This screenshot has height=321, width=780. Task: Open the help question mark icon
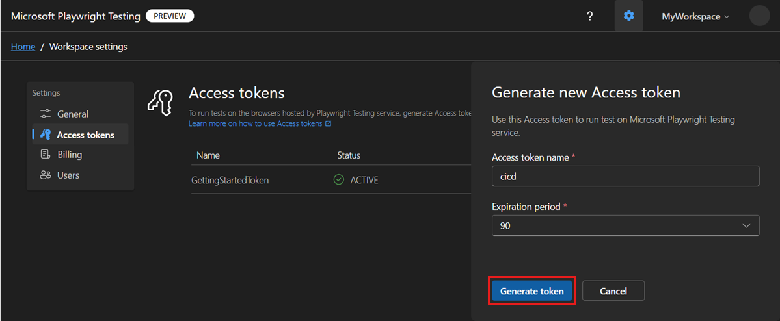[590, 16]
